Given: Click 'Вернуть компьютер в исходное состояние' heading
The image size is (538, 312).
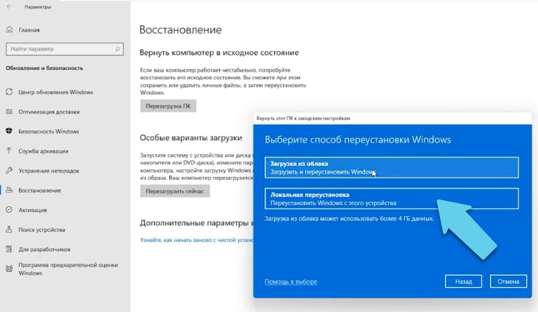Looking at the screenshot, I should tap(219, 52).
